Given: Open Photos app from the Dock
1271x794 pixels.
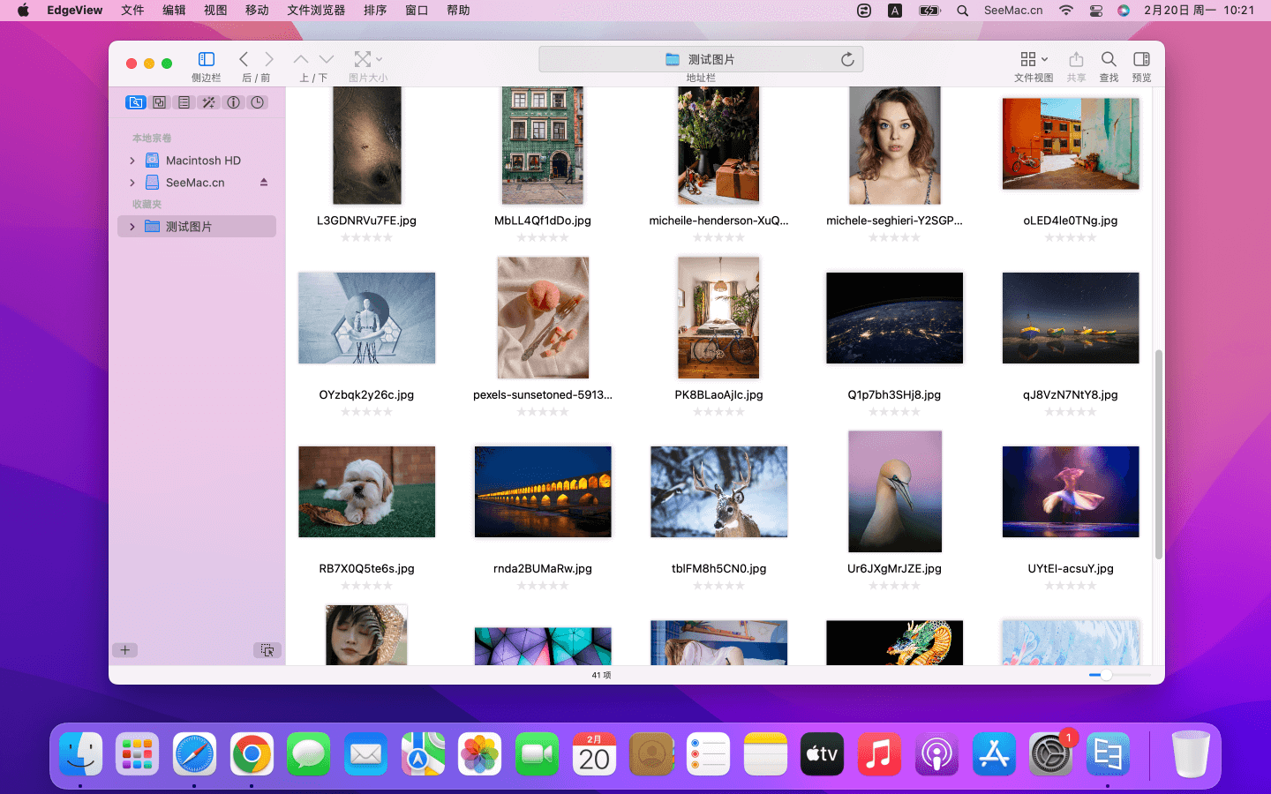Looking at the screenshot, I should point(480,754).
